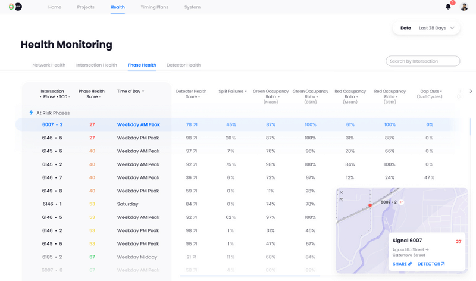The height and width of the screenshot is (281, 476).
Task: Click SHARE link in Signal 6007 card
Action: [402, 264]
